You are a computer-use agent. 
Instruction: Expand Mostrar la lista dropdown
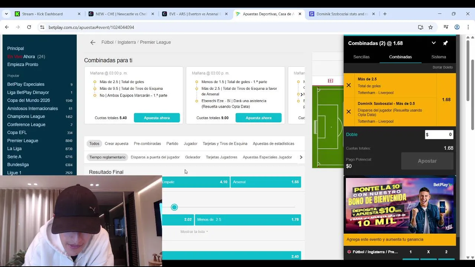(x=194, y=231)
